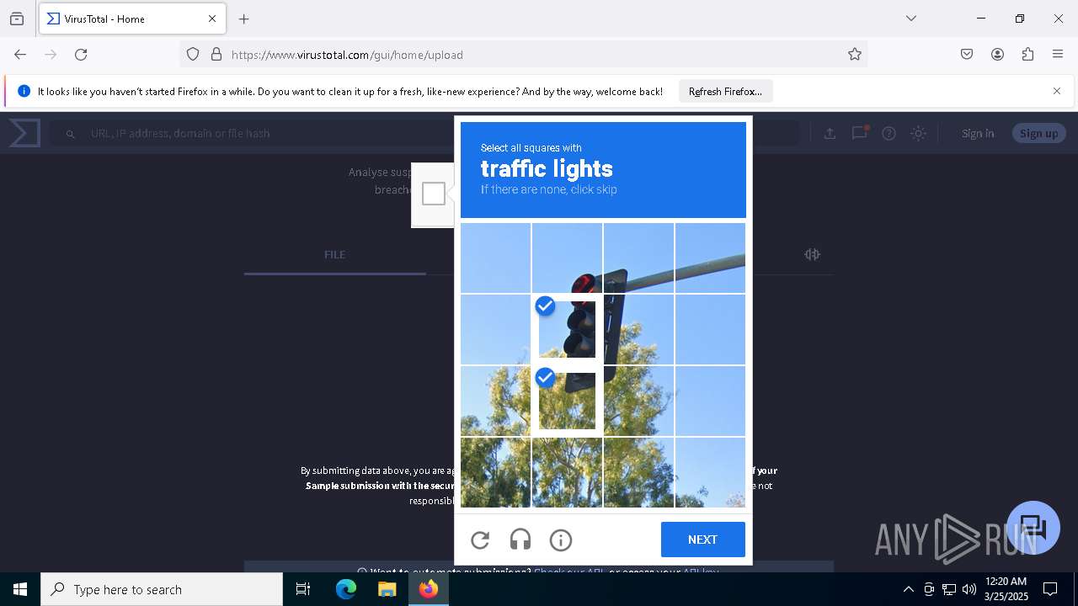Click the upload file icon in header
The width and height of the screenshot is (1078, 606).
tap(830, 133)
